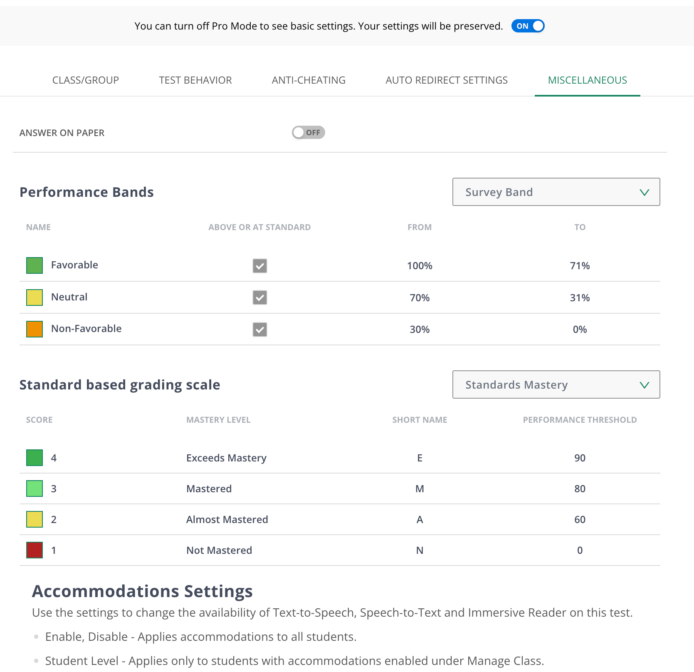Click the red Not Mastered score swatch
The width and height of the screenshot is (694, 672).
(35, 550)
